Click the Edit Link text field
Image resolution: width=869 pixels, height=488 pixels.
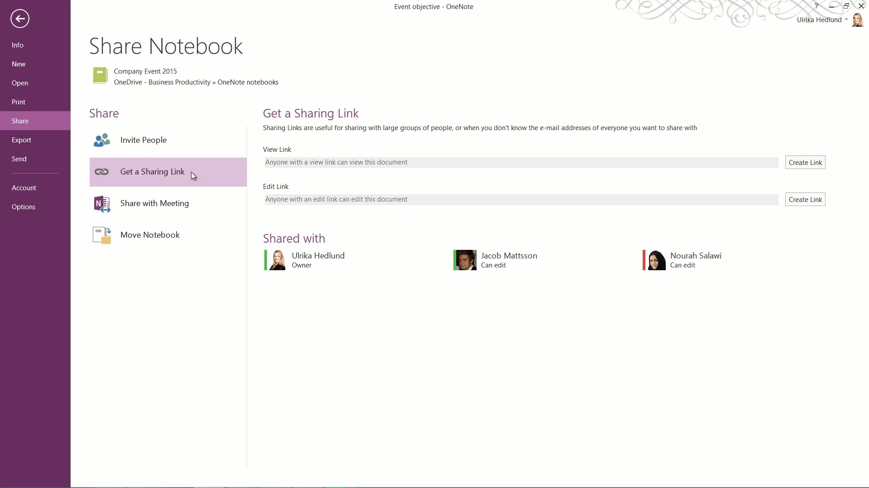click(520, 200)
